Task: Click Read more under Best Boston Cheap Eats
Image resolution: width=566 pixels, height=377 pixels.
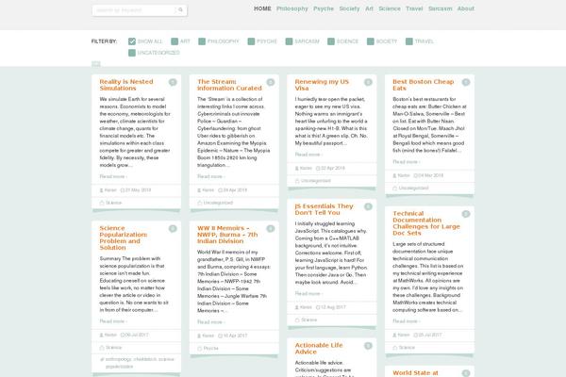Action: click(407, 162)
